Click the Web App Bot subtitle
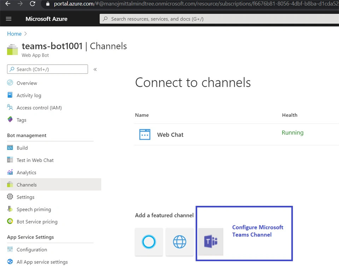The width and height of the screenshot is (339, 271). click(x=35, y=55)
